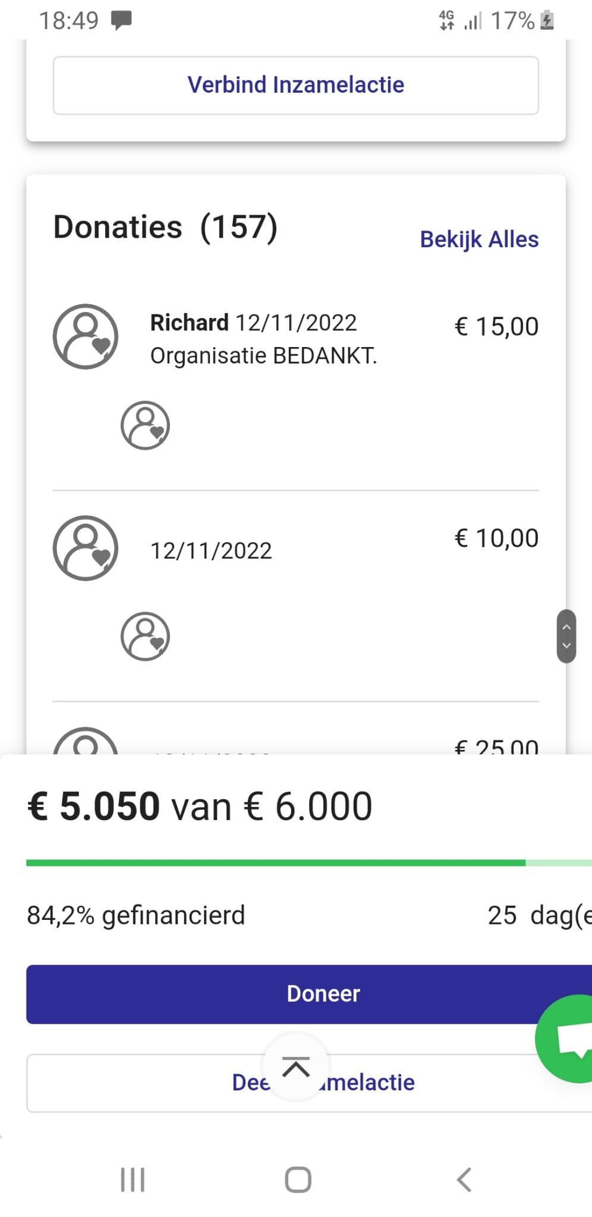
Task: Click small reply avatar under Richard's donation
Action: [x=145, y=425]
